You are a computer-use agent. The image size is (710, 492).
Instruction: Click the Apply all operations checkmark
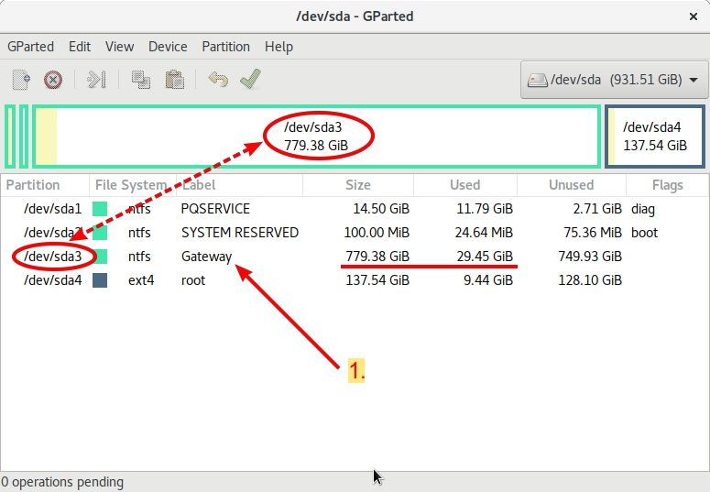pos(249,80)
